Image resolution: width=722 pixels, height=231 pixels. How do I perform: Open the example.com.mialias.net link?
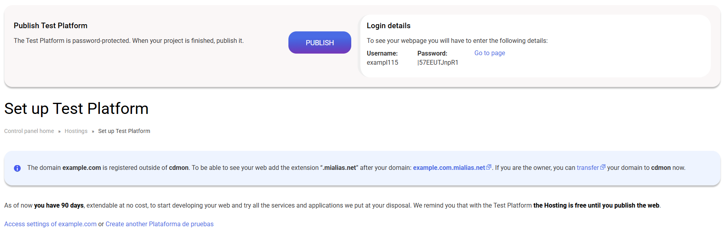pyautogui.click(x=449, y=167)
